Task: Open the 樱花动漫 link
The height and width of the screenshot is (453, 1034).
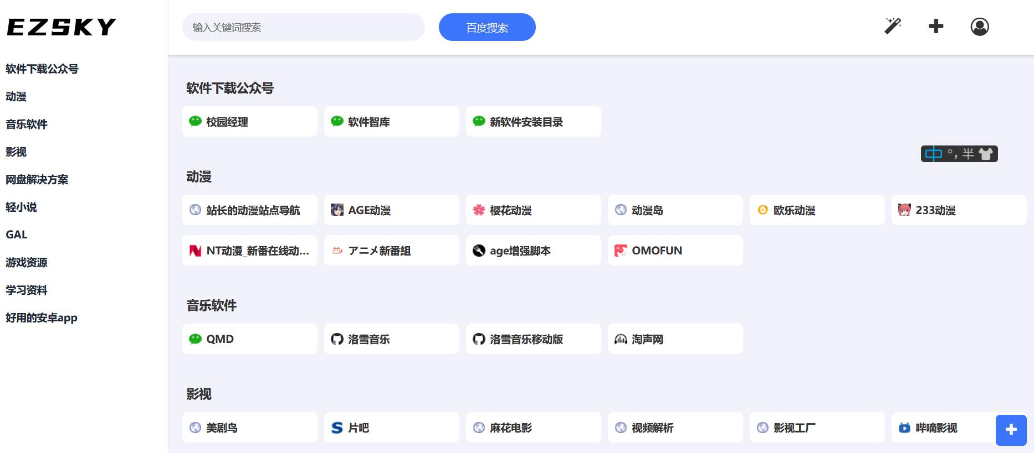Action: pos(534,210)
